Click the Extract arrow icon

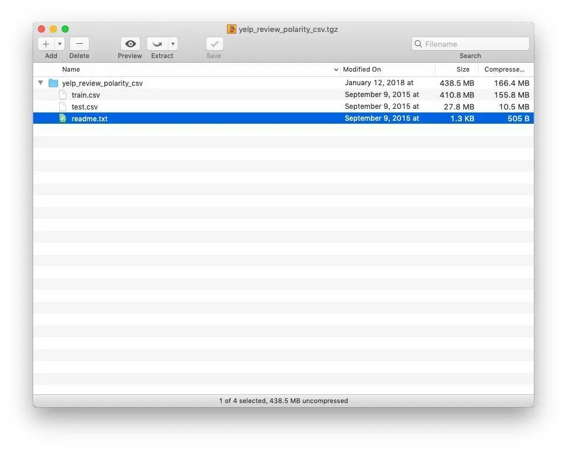click(x=157, y=44)
